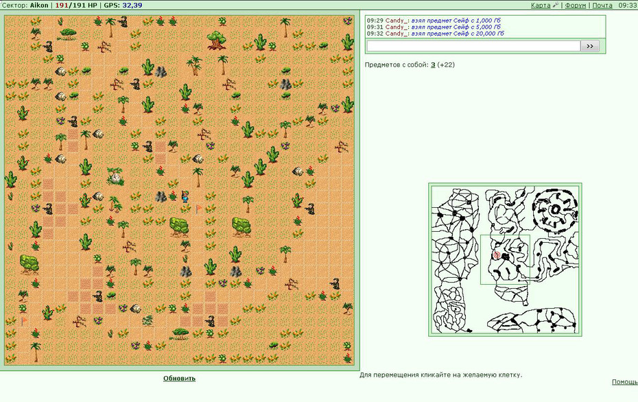This screenshot has height=402, width=638.
Task: Click the 09:31 Candy_ chat line about 5,000 Гб
Action: point(434,27)
